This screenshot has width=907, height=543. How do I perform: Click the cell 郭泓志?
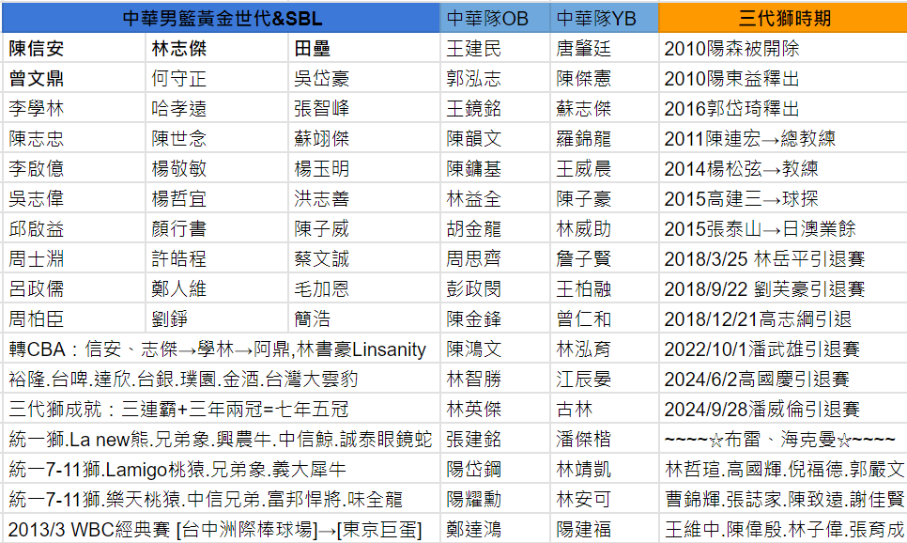tap(495, 78)
